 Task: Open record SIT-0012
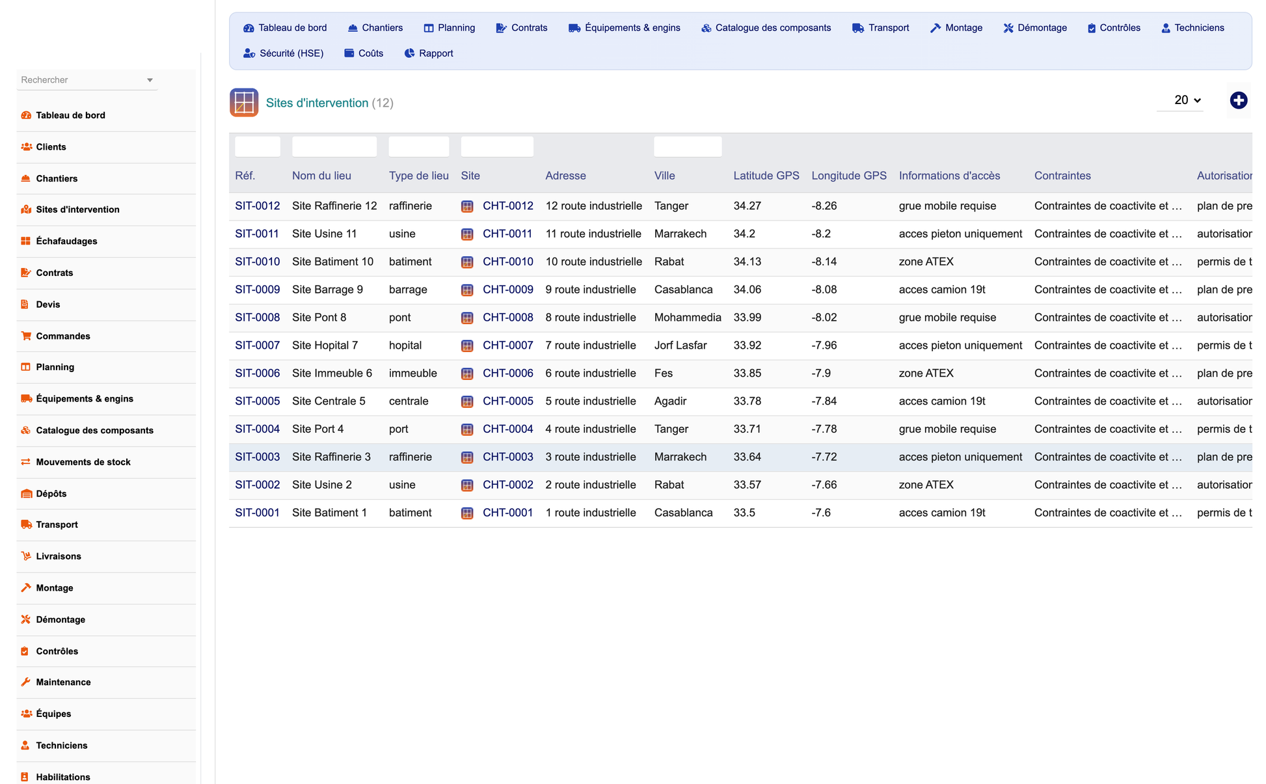point(258,206)
